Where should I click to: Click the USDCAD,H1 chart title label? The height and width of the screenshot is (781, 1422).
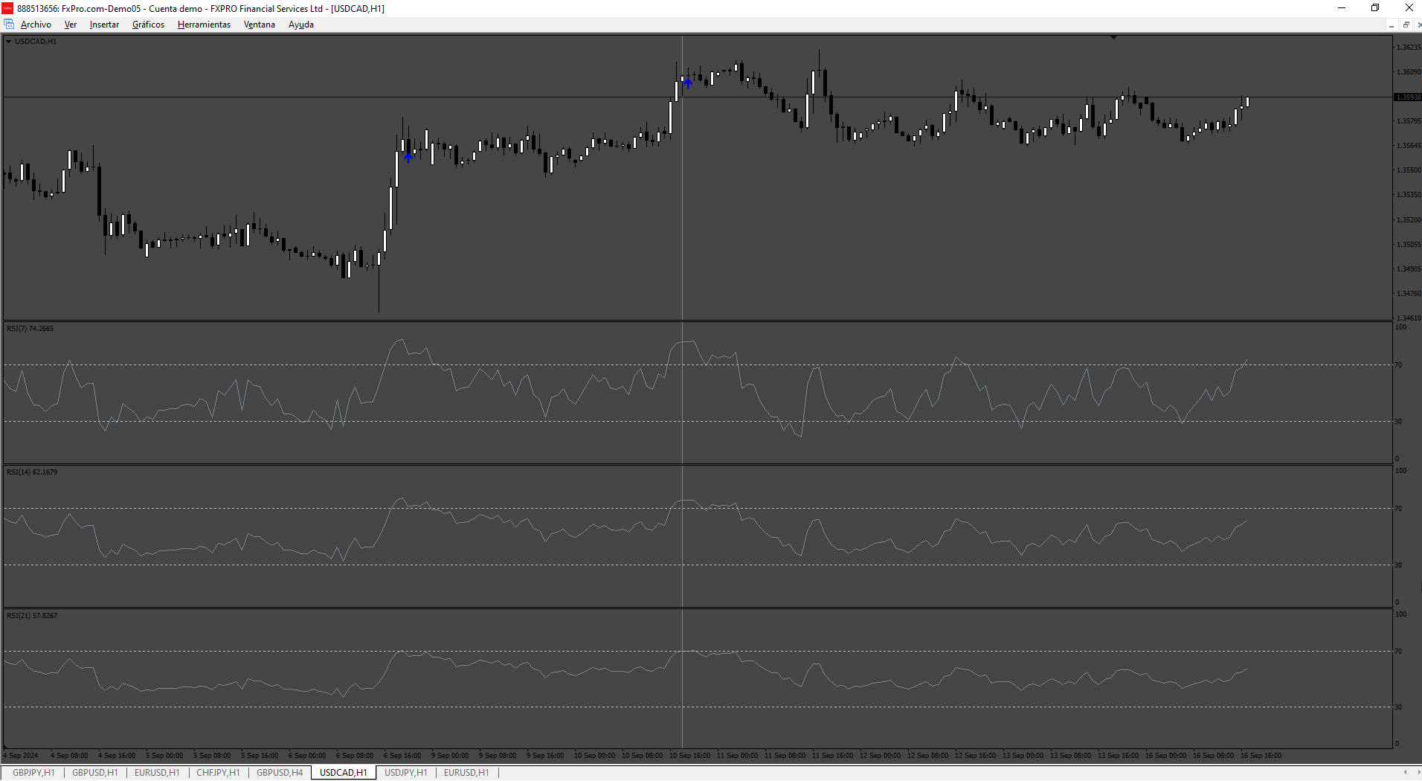36,42
